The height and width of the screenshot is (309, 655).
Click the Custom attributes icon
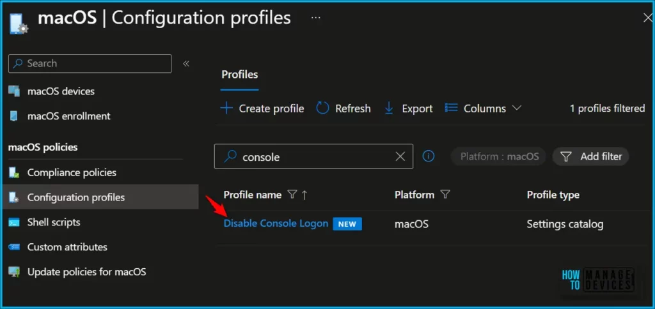(14, 247)
